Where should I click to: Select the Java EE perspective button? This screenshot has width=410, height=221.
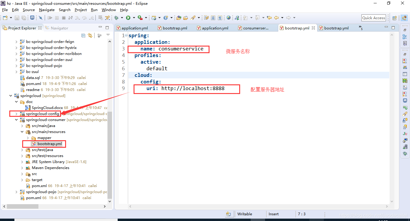click(x=404, y=18)
